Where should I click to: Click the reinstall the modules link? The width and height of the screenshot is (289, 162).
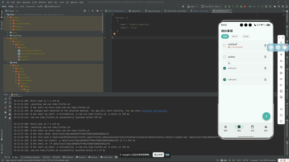(x=154, y=111)
